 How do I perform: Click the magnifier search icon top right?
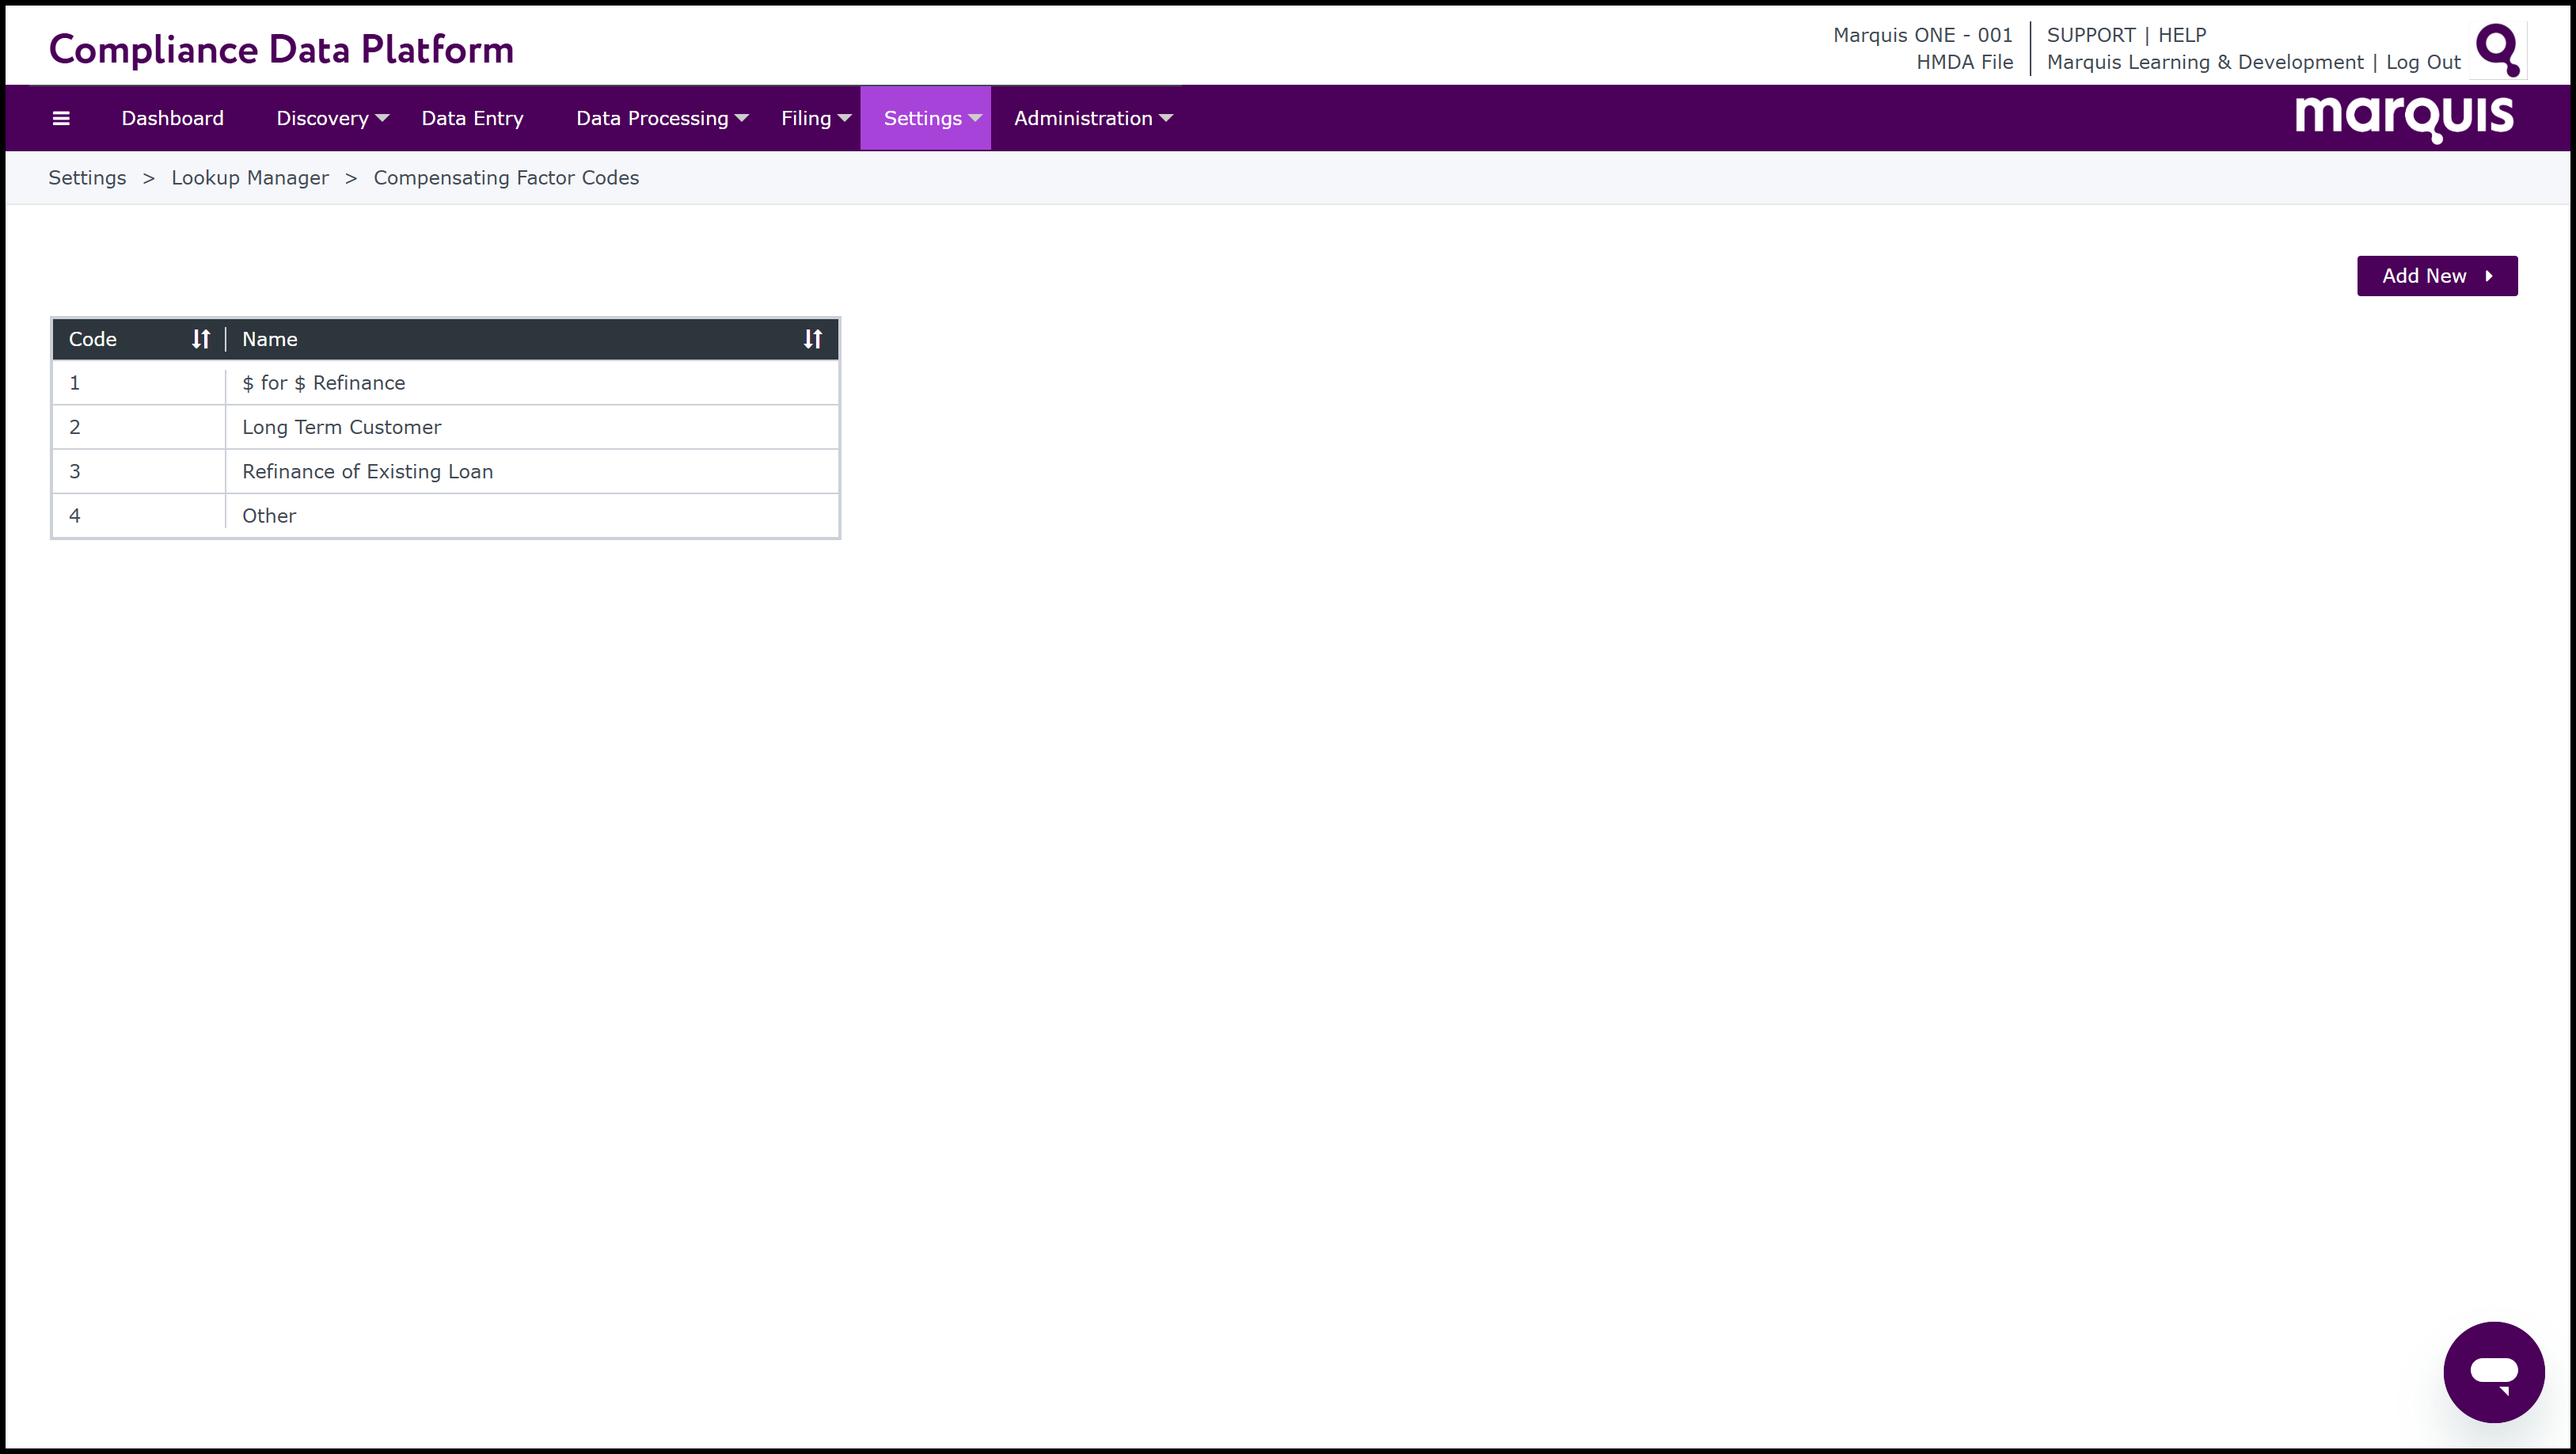(2497, 50)
